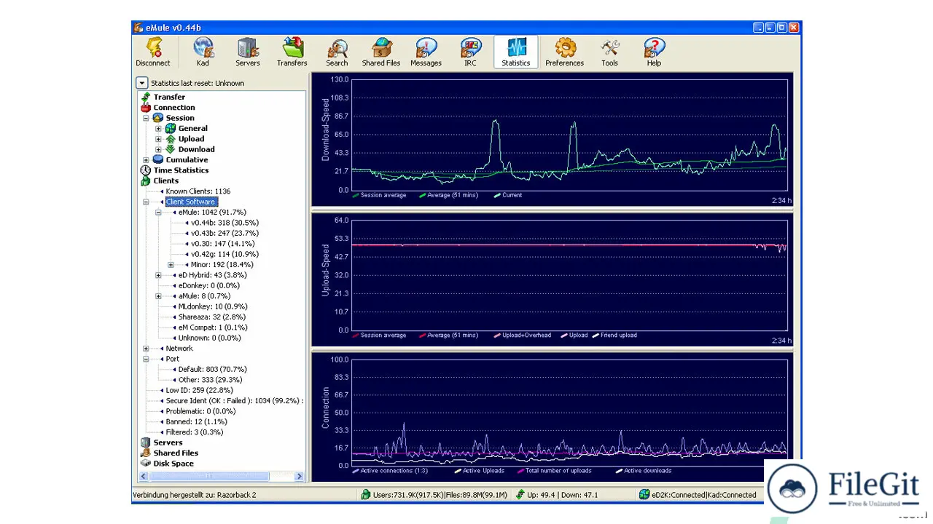Select eM Compat: 1 row
The image size is (933, 524).
tap(212, 327)
